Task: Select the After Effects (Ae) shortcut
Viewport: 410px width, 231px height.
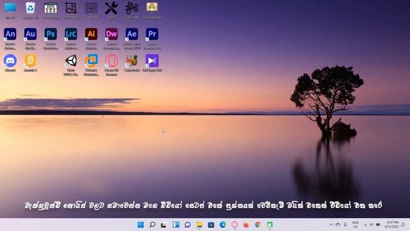Action: point(131,38)
